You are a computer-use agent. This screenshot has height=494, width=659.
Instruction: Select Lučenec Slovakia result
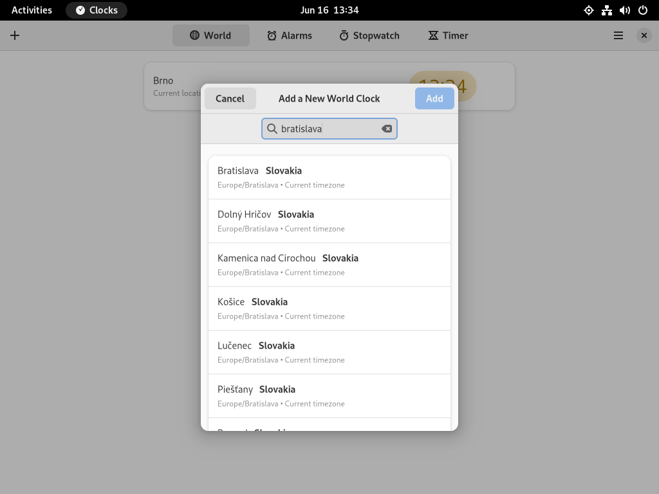pos(329,352)
